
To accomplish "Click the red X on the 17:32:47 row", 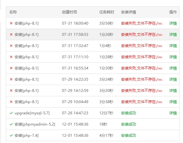I will click(x=11, y=46).
